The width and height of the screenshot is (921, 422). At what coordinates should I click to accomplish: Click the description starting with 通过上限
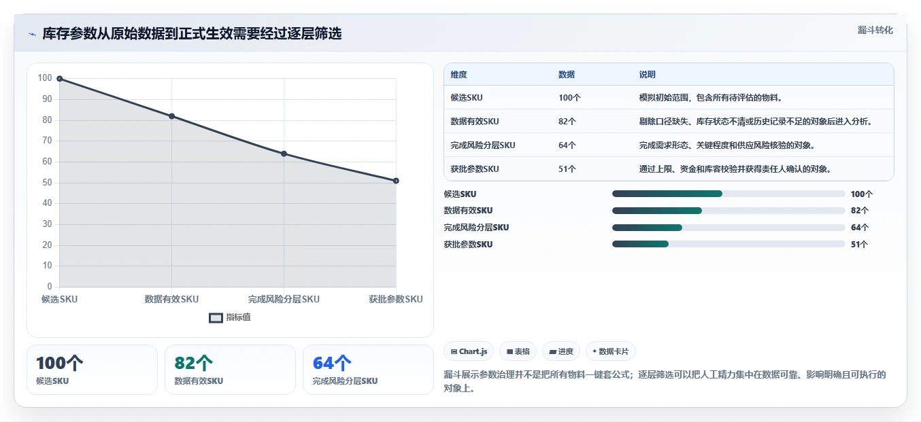pyautogui.click(x=735, y=169)
